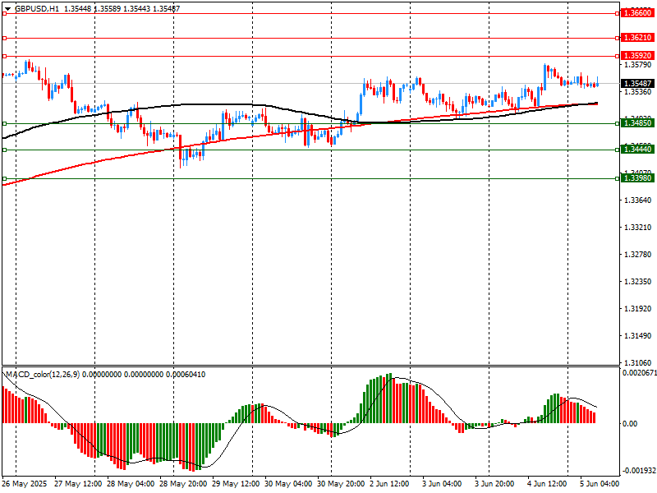Click the green 1.33980 support price tag
The image size is (657, 493).
click(x=637, y=178)
